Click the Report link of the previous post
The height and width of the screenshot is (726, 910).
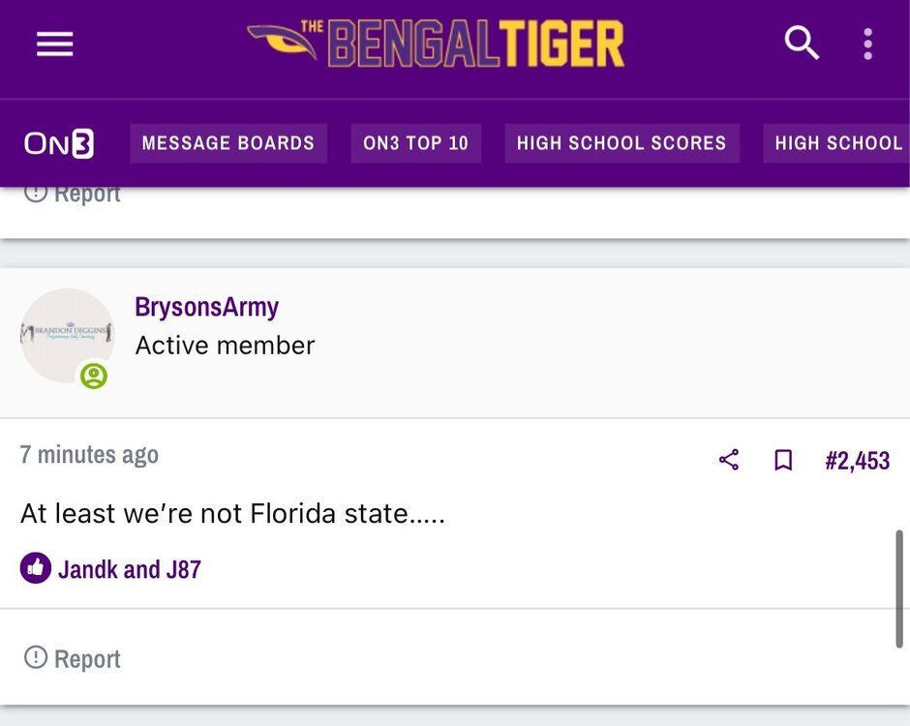click(73, 194)
